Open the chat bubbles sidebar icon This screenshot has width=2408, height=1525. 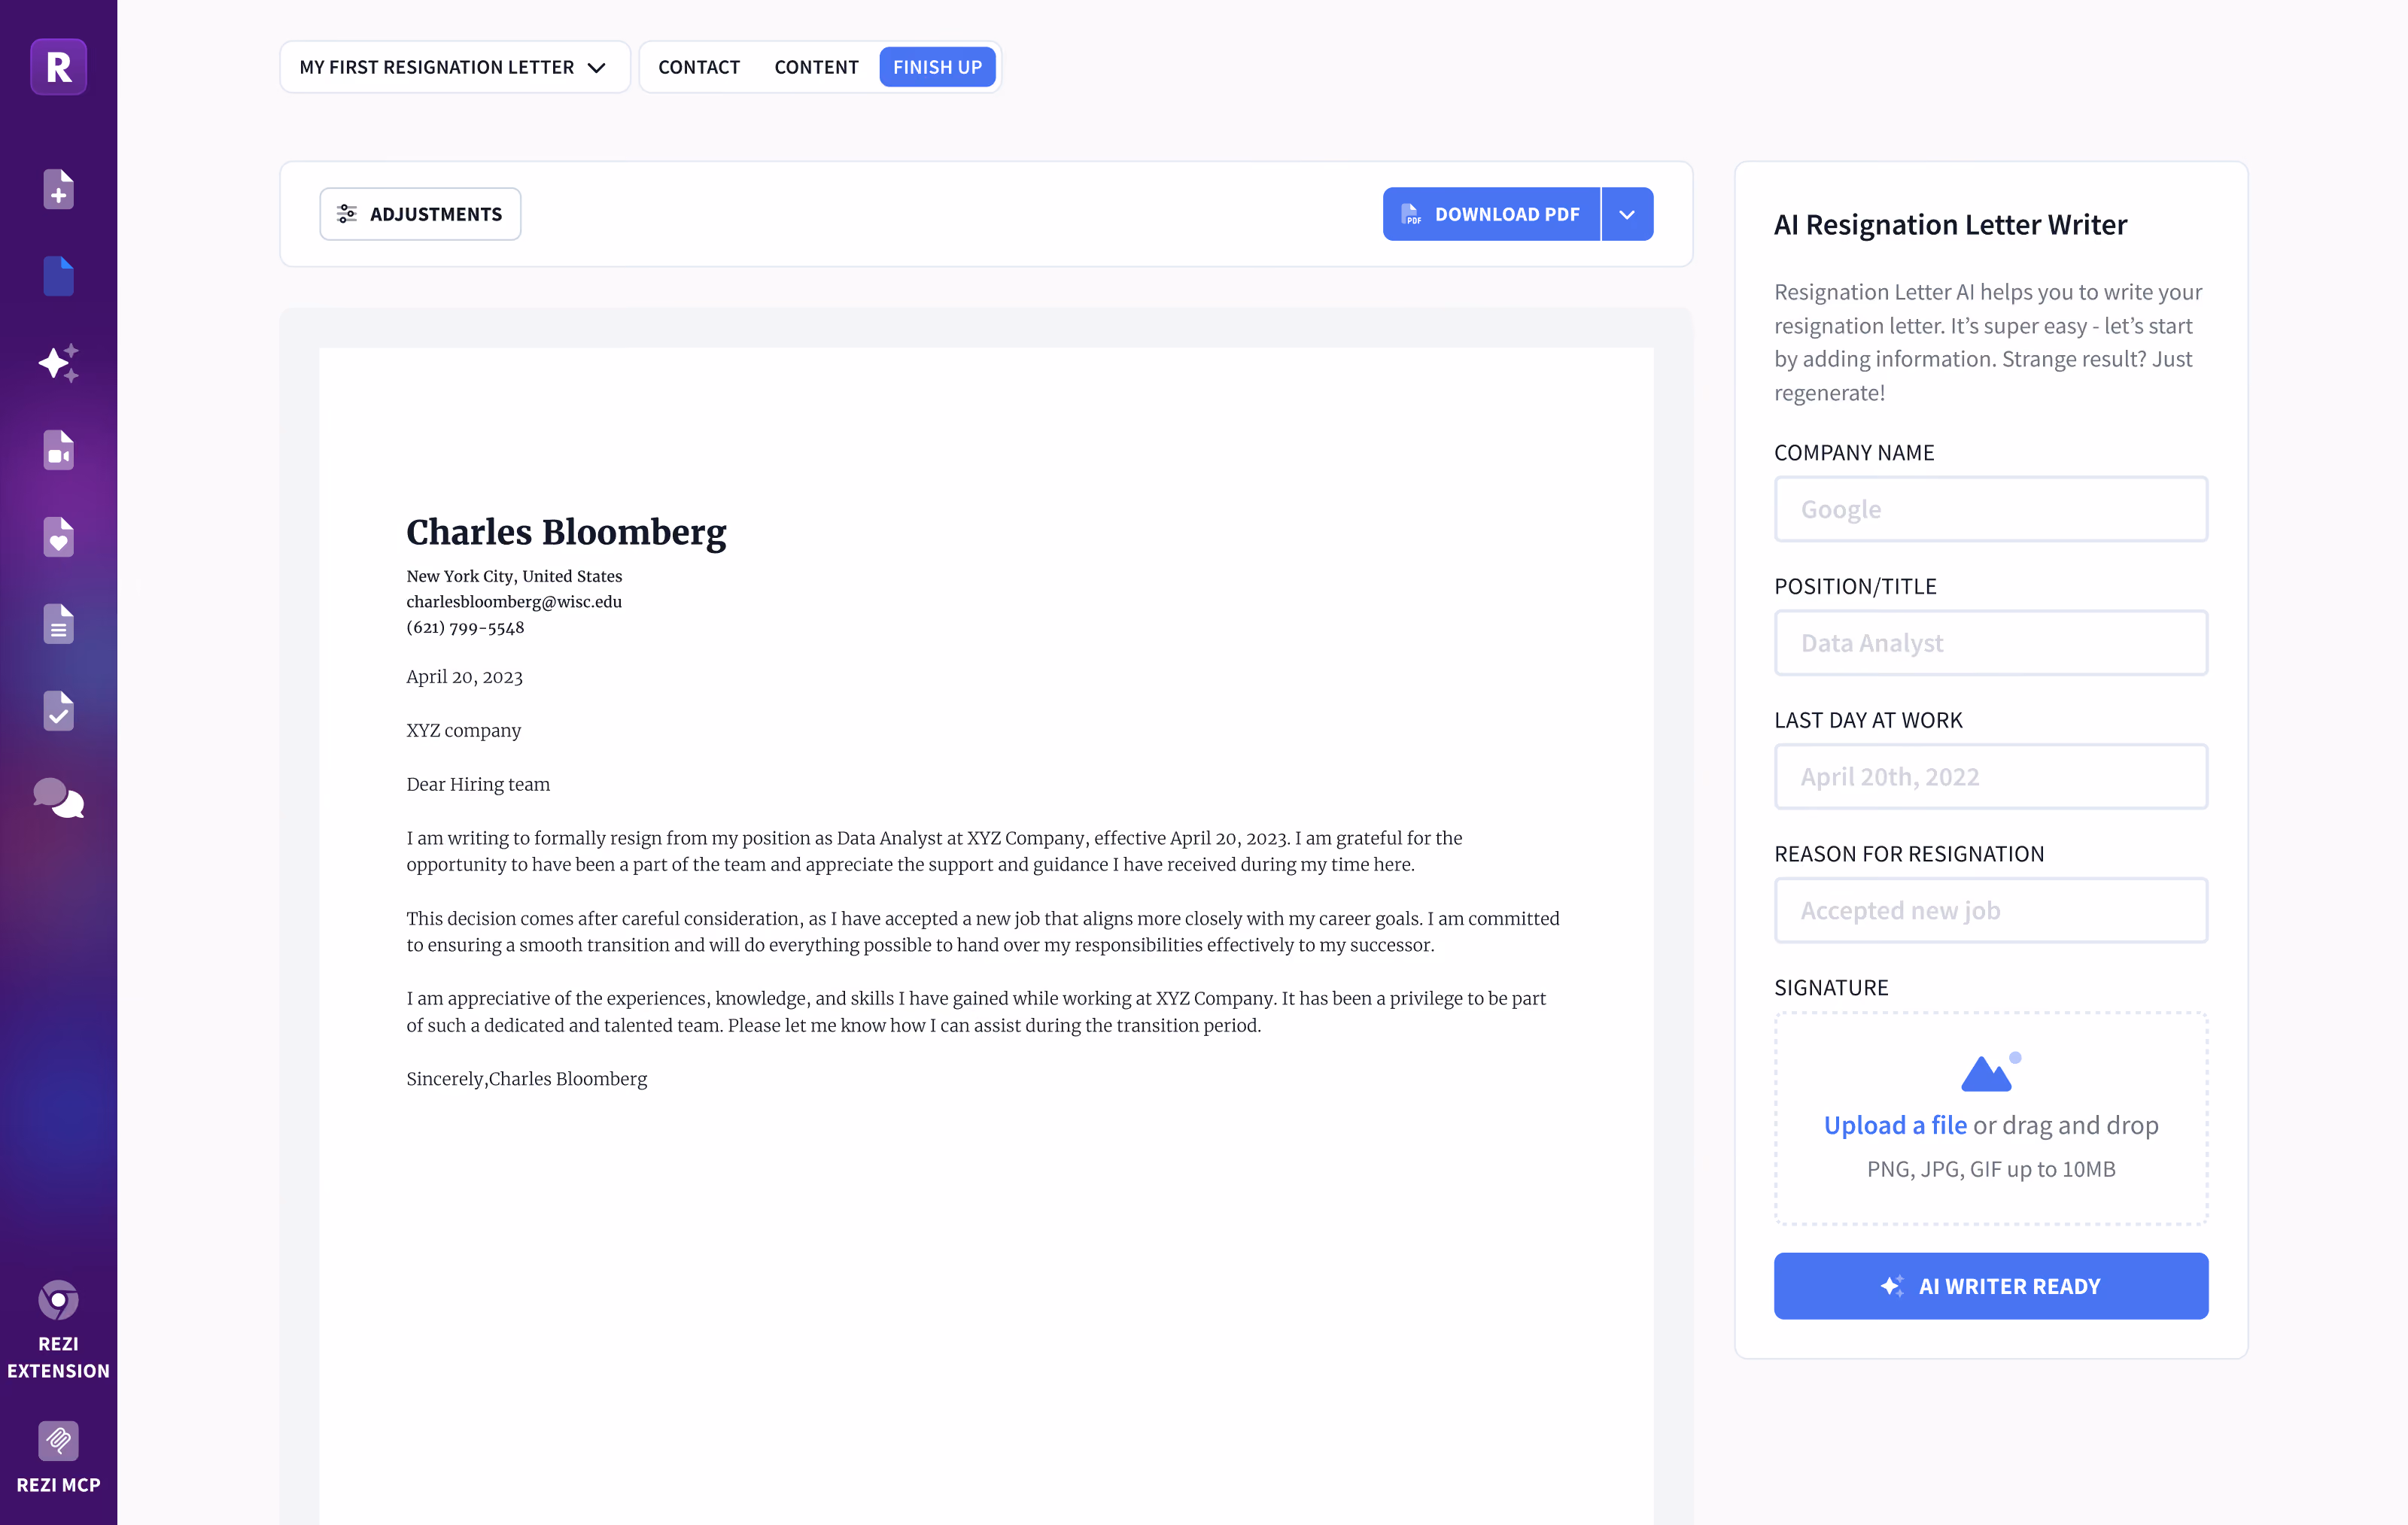tap(58, 798)
